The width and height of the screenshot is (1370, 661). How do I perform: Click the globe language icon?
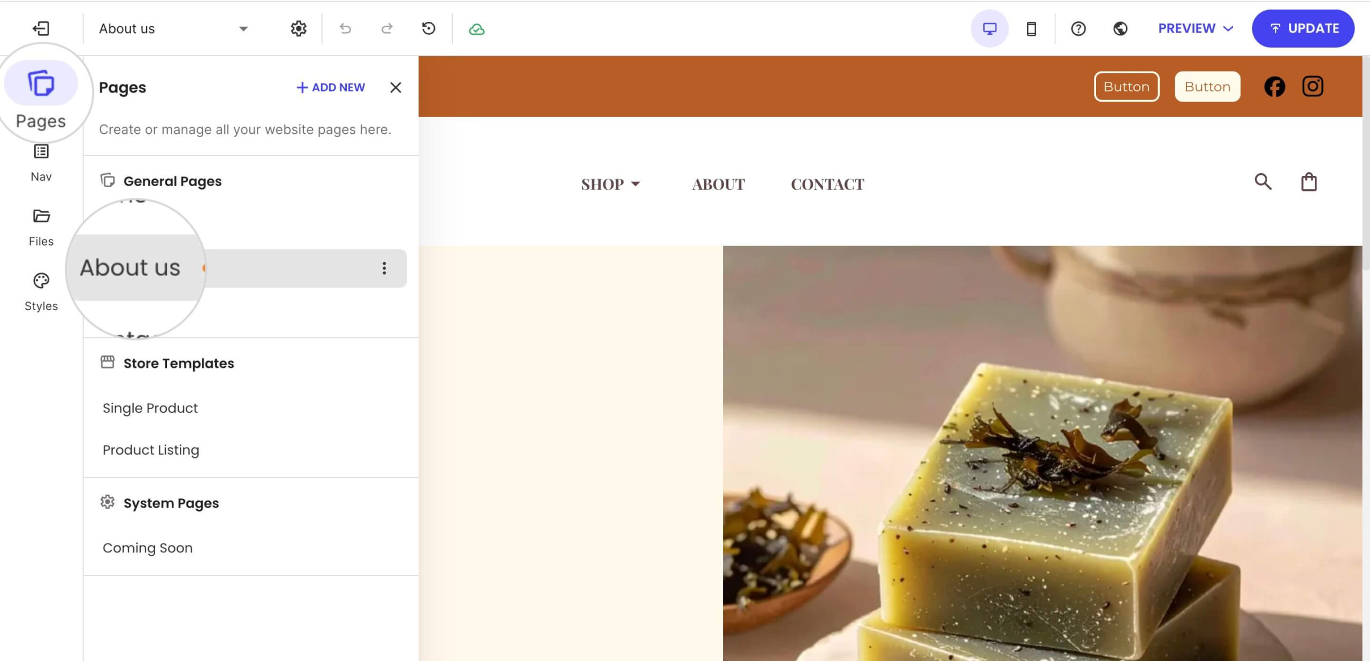[x=1120, y=28]
